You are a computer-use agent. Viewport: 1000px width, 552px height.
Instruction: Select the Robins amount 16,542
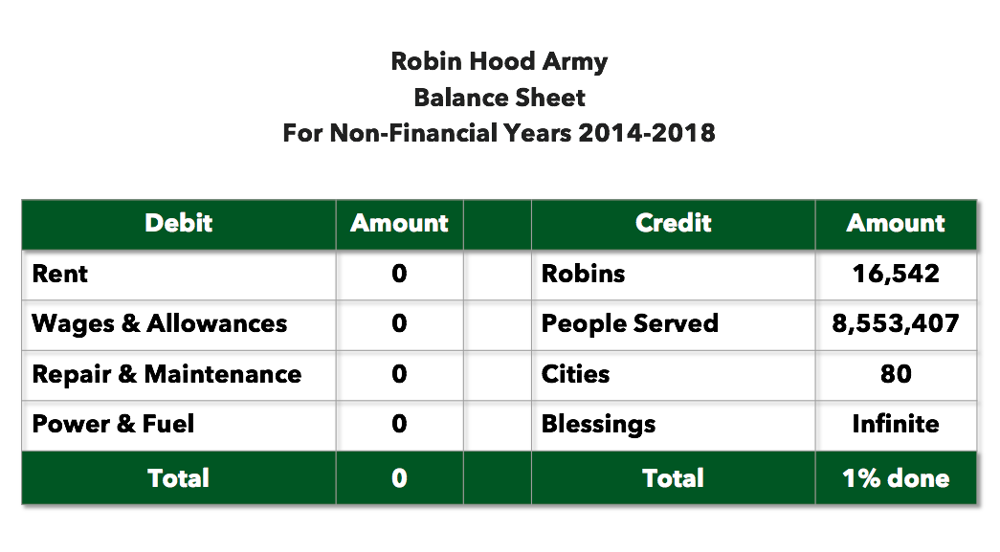[x=896, y=275]
